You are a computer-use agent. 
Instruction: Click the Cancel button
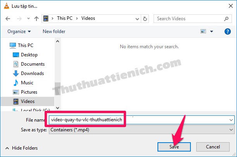[213, 147]
